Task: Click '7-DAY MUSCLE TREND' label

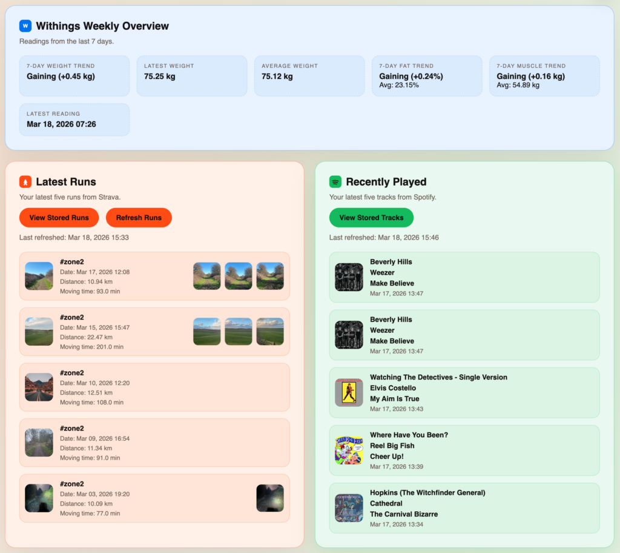Action: [x=531, y=66]
